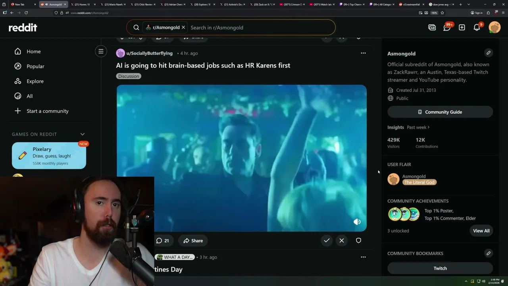Close the Asmongold browser tab

coord(65,4)
